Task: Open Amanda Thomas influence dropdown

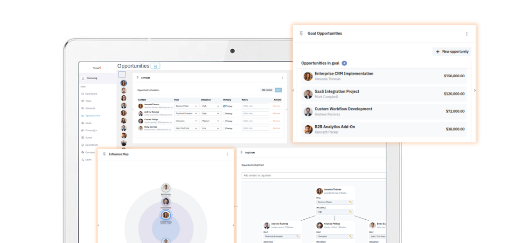Action: click(x=211, y=106)
